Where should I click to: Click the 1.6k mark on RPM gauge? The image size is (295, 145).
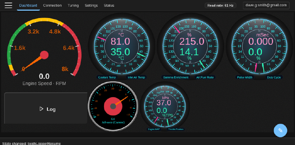pos(20,48)
